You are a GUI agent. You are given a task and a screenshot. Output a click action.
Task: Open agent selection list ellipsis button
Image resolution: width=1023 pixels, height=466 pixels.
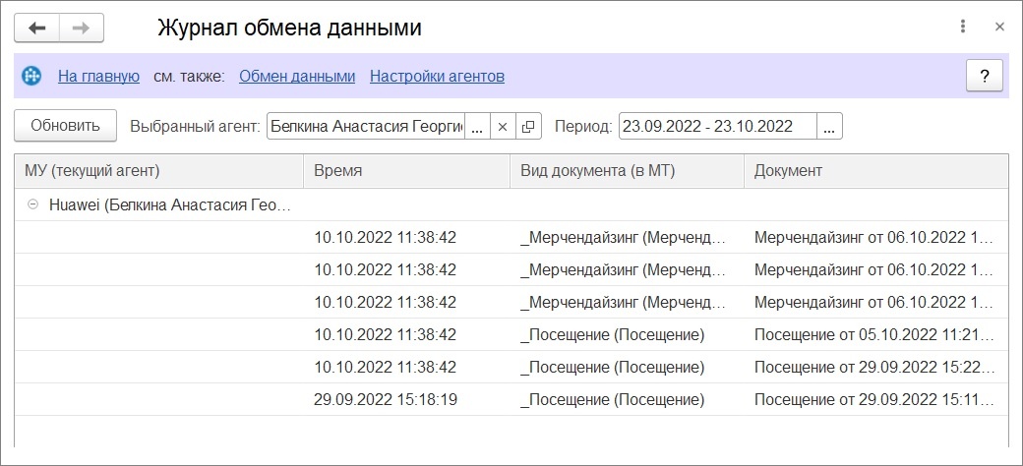coord(477,127)
